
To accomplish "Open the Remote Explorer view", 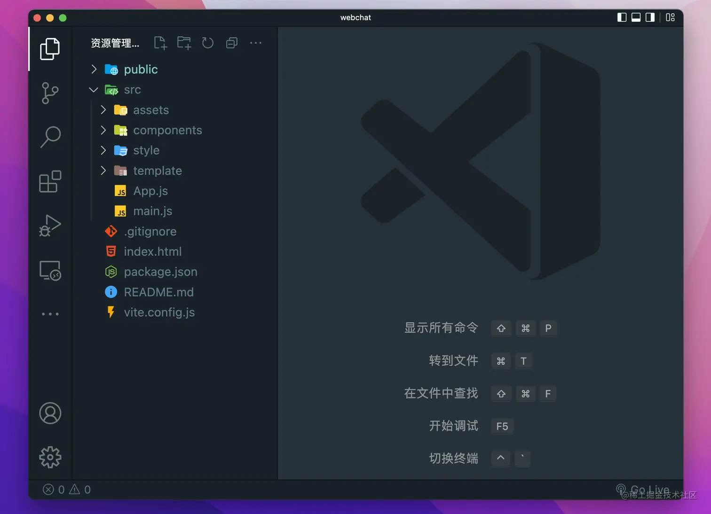I will [x=50, y=270].
